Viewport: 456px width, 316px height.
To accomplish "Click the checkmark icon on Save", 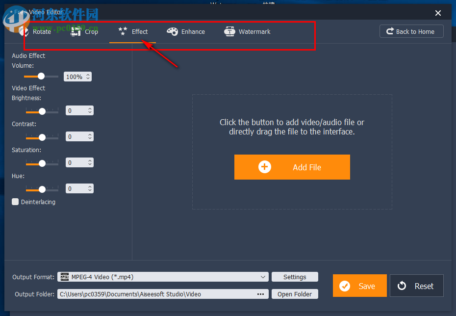I will tap(345, 286).
